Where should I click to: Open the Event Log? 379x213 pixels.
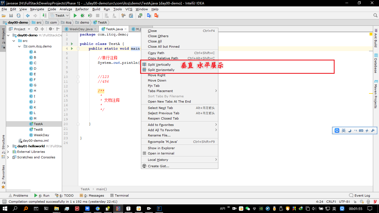point(360,196)
